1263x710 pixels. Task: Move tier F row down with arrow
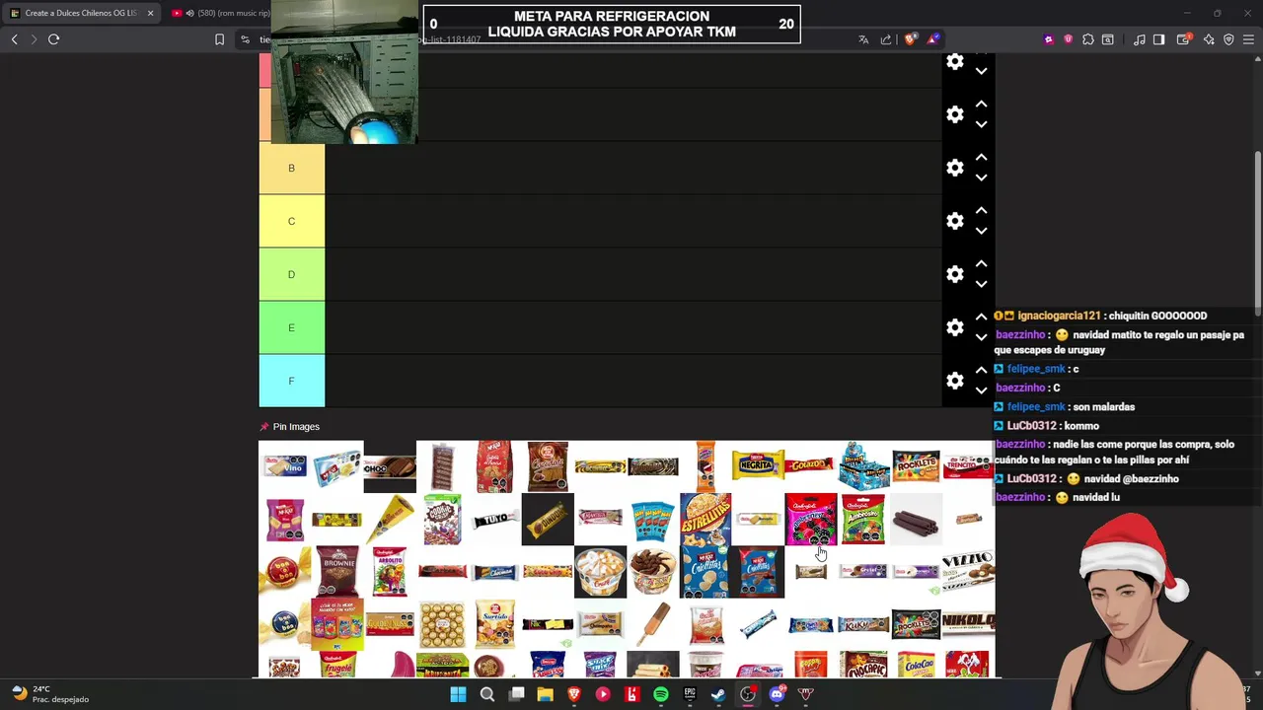pos(981,390)
